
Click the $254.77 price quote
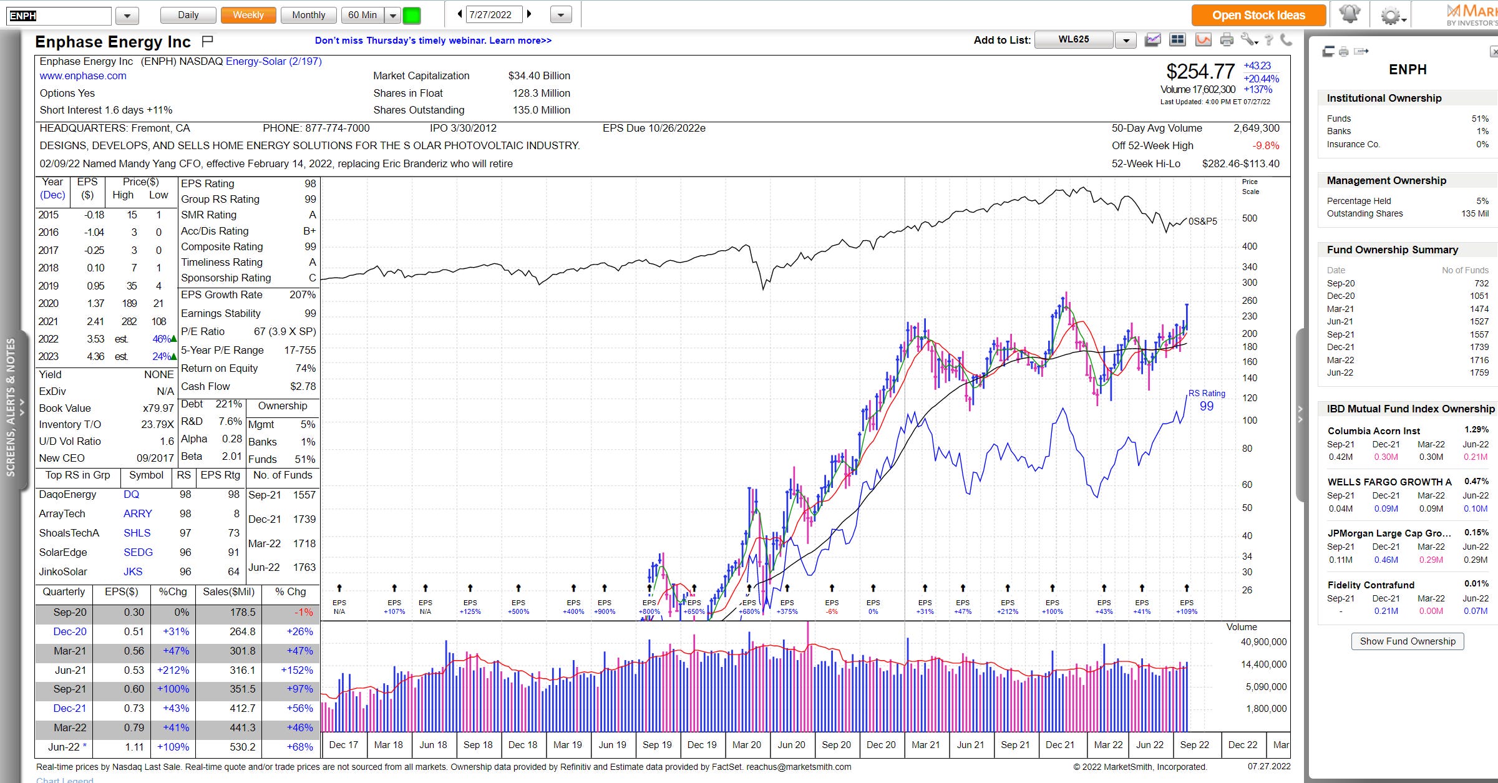1200,72
